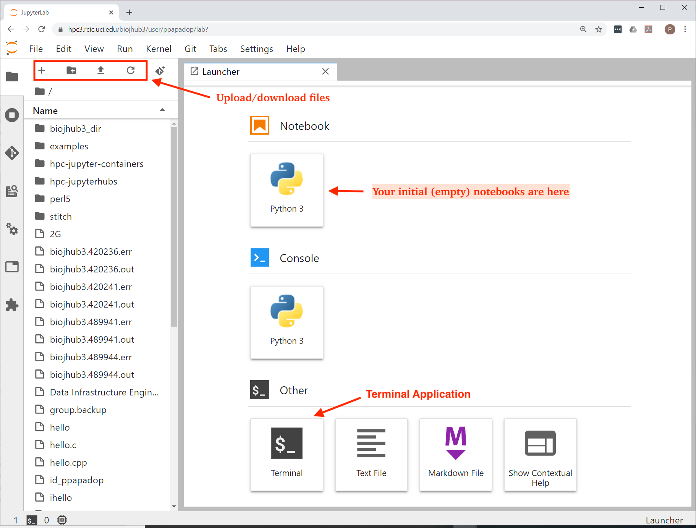The height and width of the screenshot is (528, 696).
Task: Open the Run menu
Action: (x=125, y=49)
